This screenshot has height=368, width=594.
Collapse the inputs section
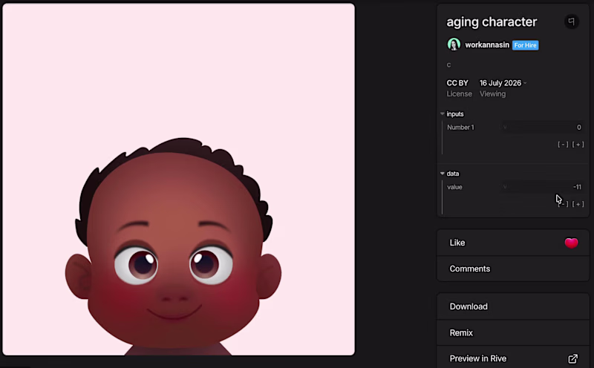(x=442, y=114)
